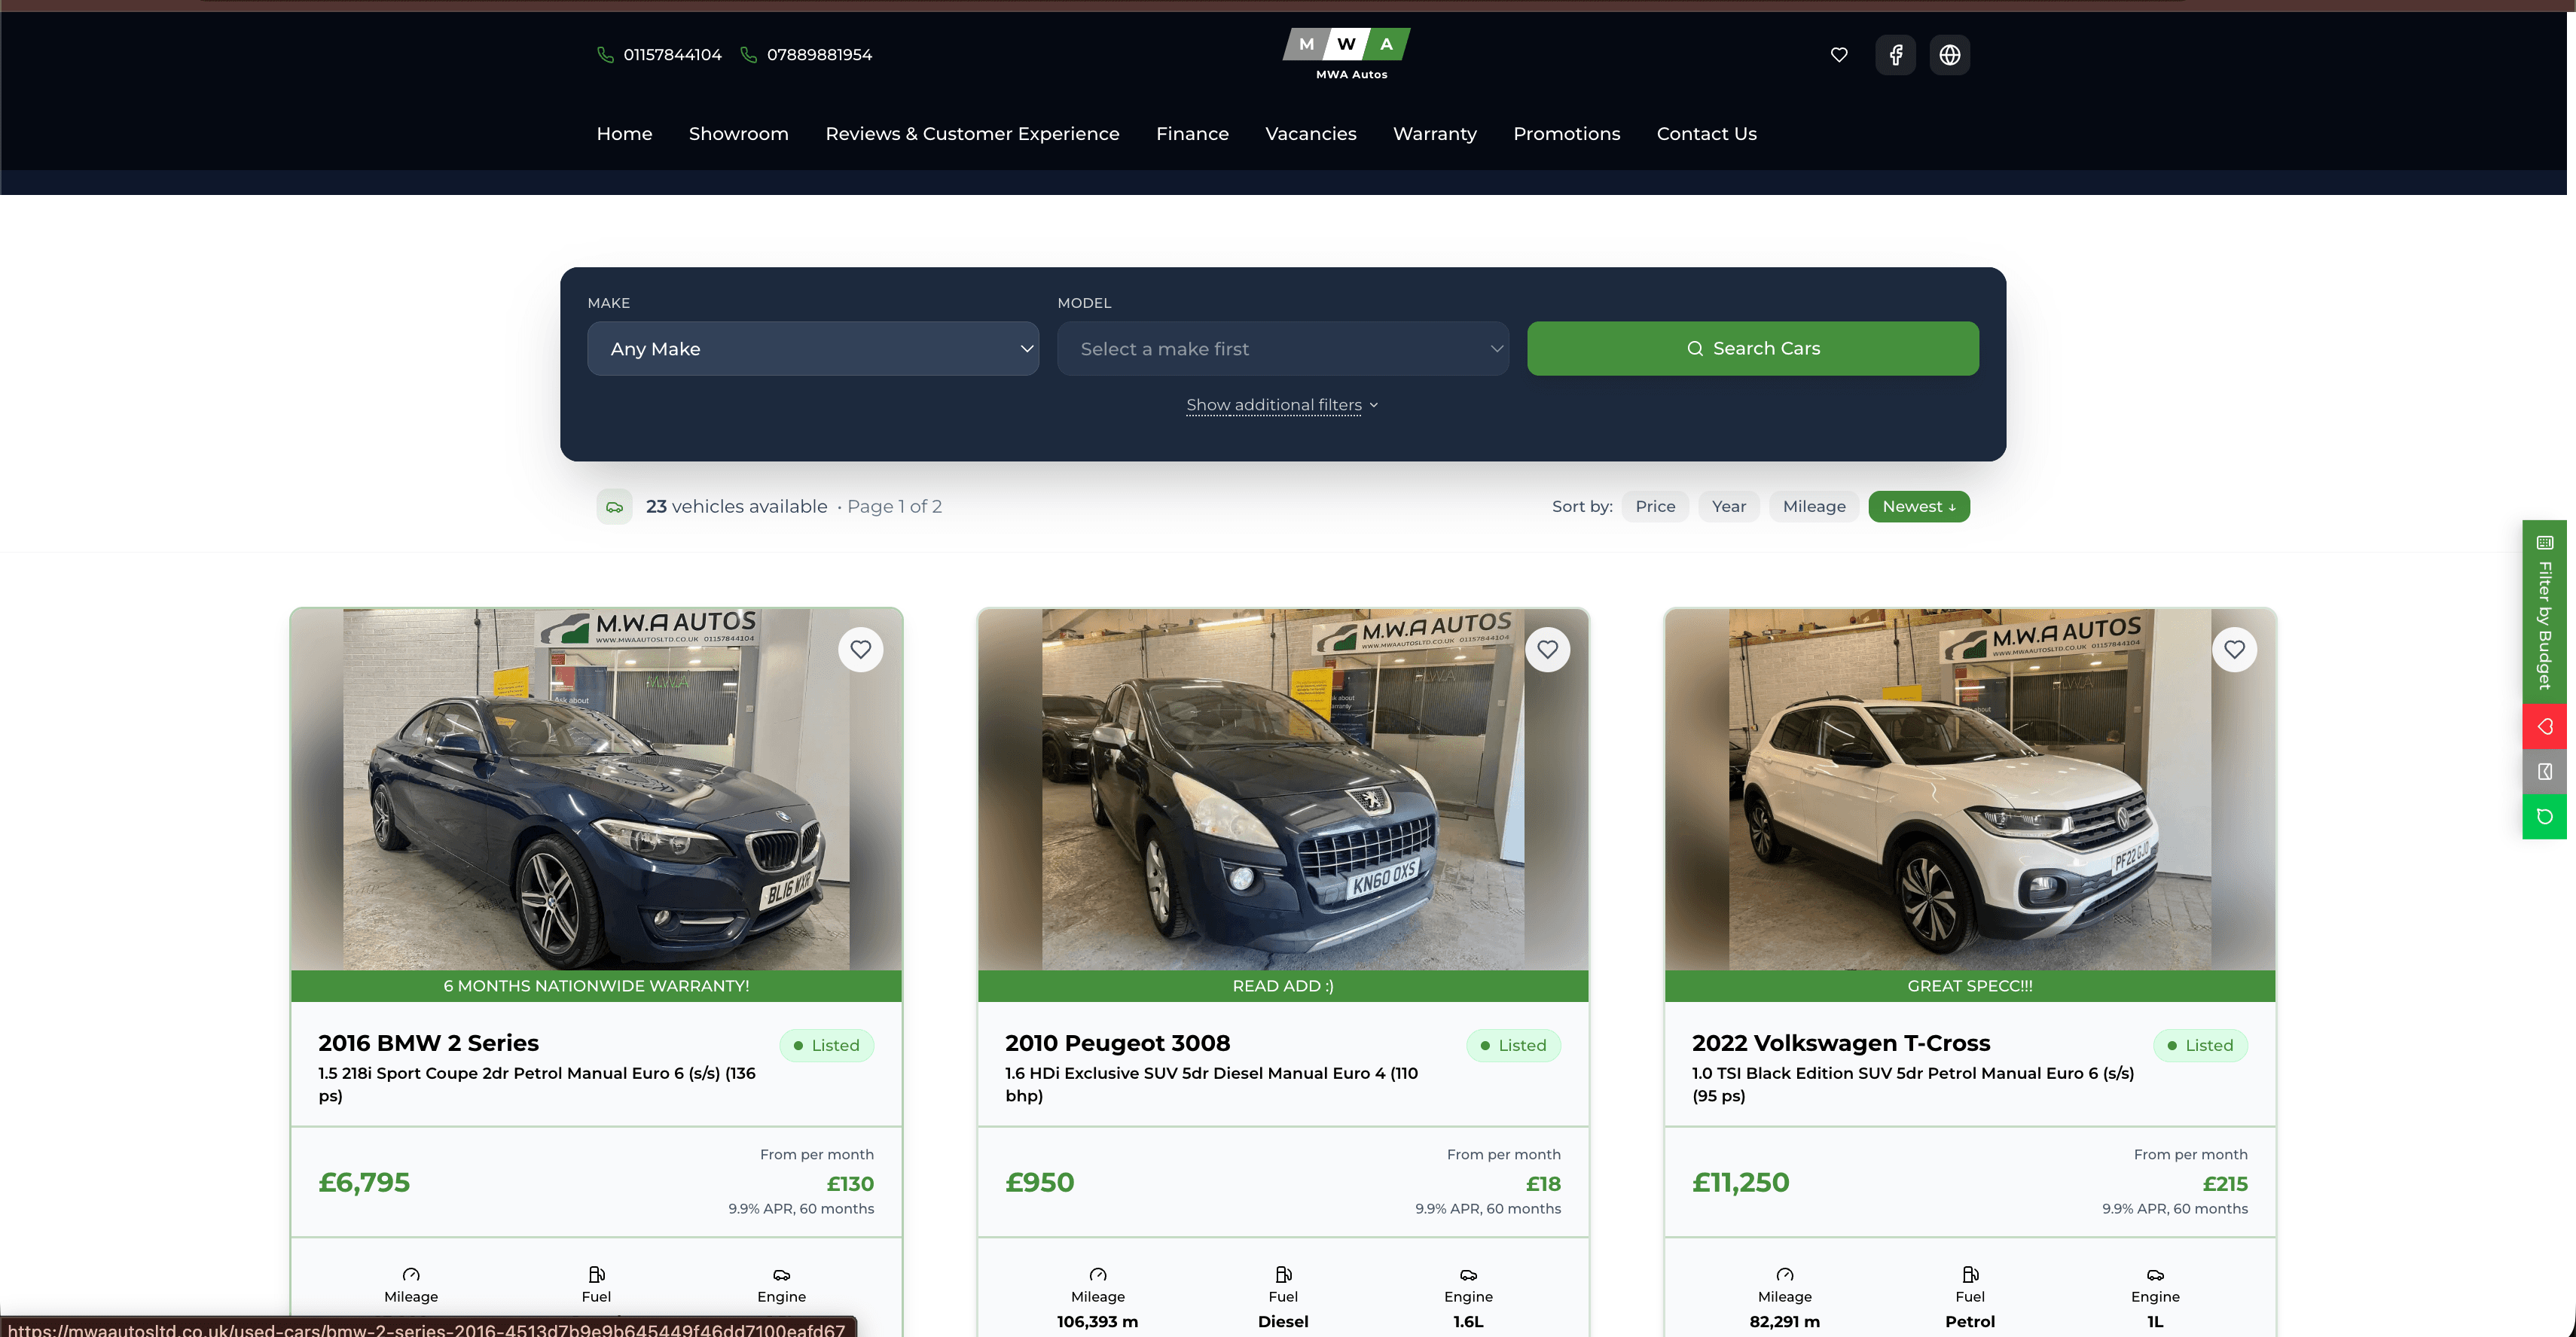Viewport: 2576px width, 1337px height.
Task: Click the Mileage gauge icon on T-Cross card
Action: pos(1785,1274)
